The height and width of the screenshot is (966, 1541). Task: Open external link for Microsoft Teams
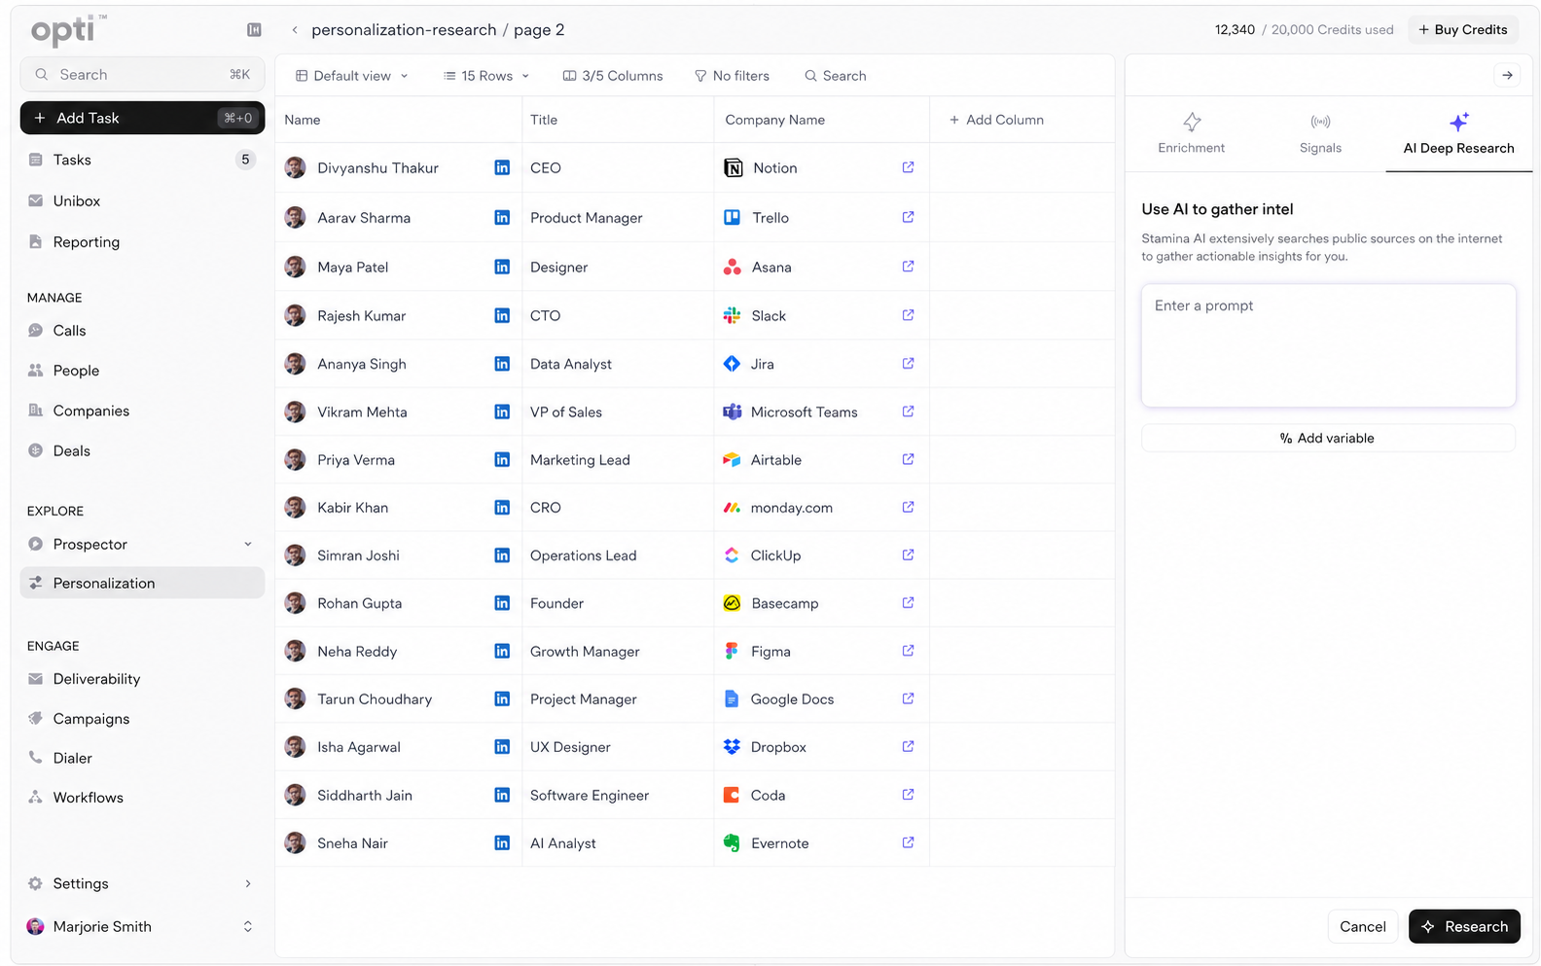coord(908,411)
